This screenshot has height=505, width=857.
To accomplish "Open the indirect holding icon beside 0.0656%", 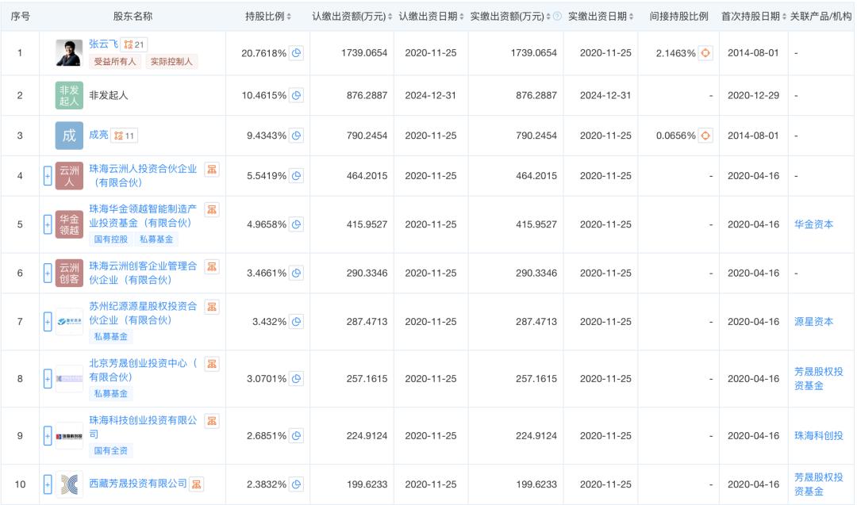I will pyautogui.click(x=705, y=136).
